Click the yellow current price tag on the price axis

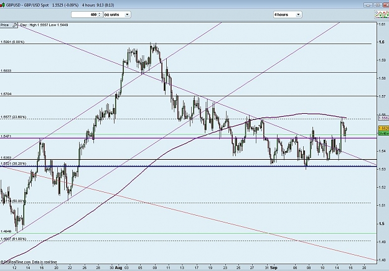[x=383, y=128]
